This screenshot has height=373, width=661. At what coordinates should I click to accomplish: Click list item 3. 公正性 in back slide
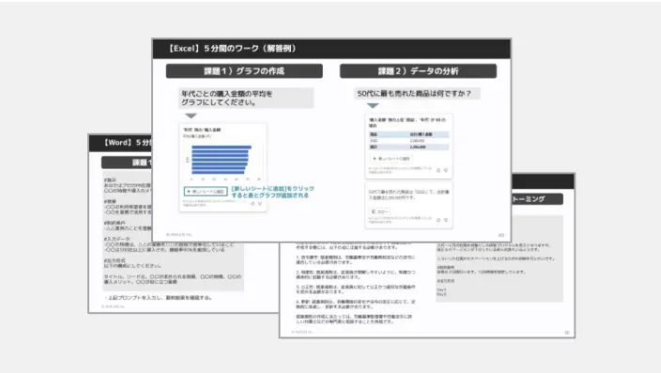[355, 289]
